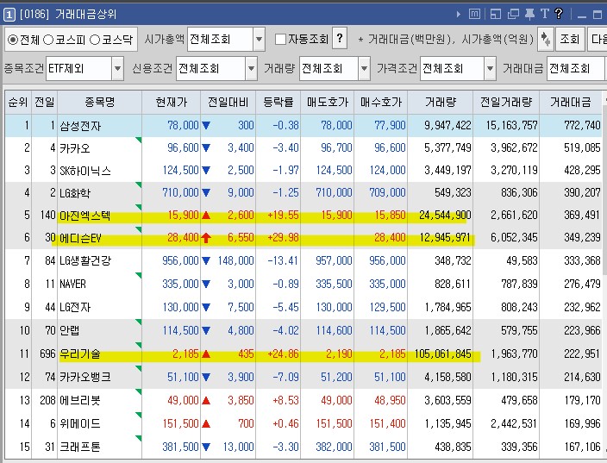Click 위메이드 current price 151,500
The height and width of the screenshot is (463, 607).
coord(180,423)
